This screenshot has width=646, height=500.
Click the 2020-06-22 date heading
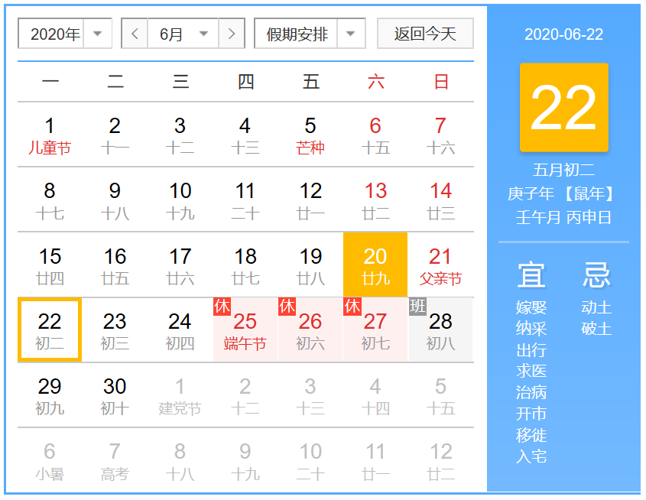[x=563, y=34]
